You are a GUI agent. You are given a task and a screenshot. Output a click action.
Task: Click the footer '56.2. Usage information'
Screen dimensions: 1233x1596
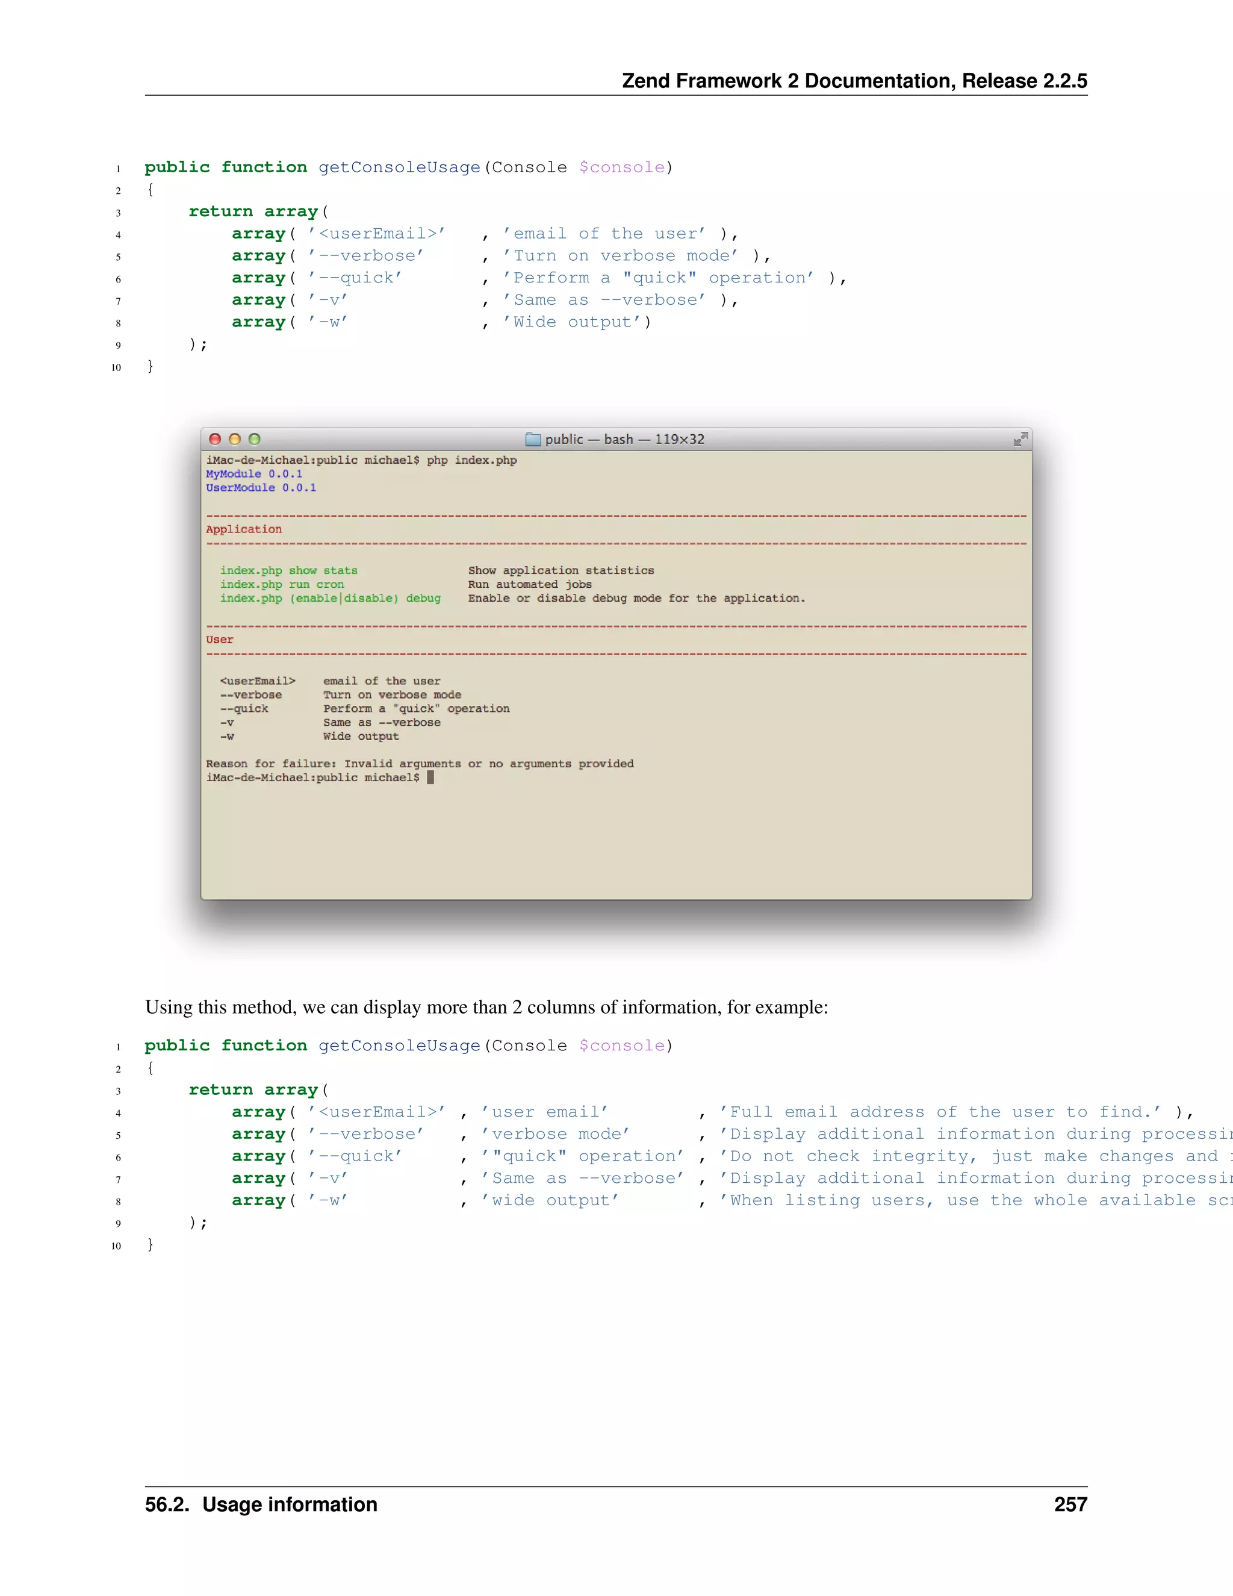tap(261, 1504)
